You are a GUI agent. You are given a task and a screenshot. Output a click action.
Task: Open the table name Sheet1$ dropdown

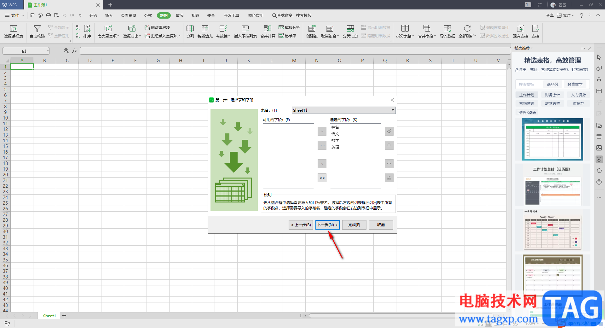393,110
